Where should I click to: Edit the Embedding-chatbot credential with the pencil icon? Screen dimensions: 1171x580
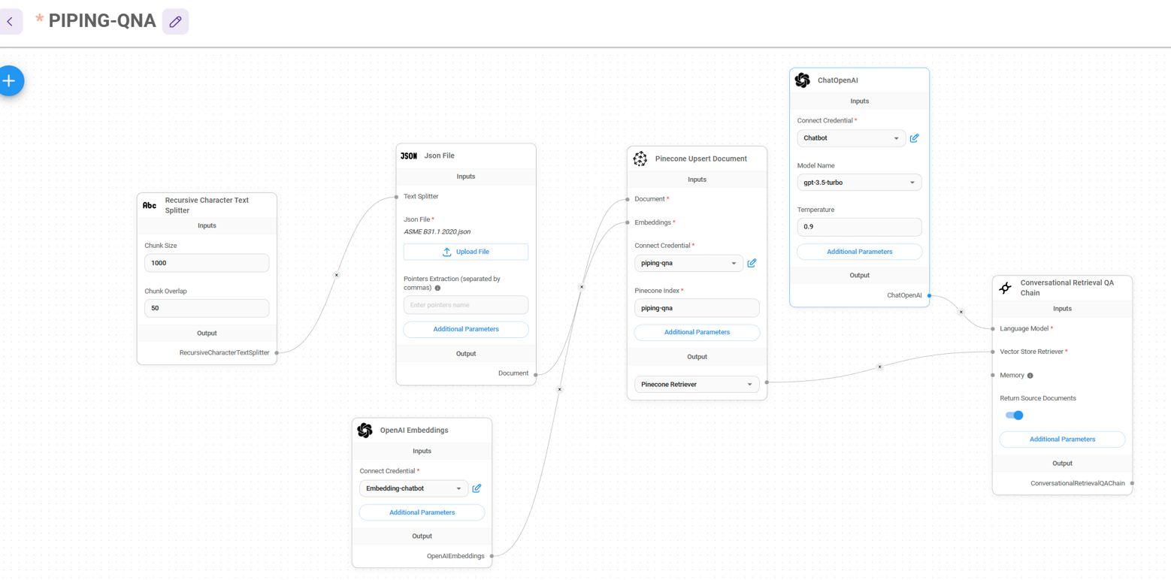coord(477,488)
